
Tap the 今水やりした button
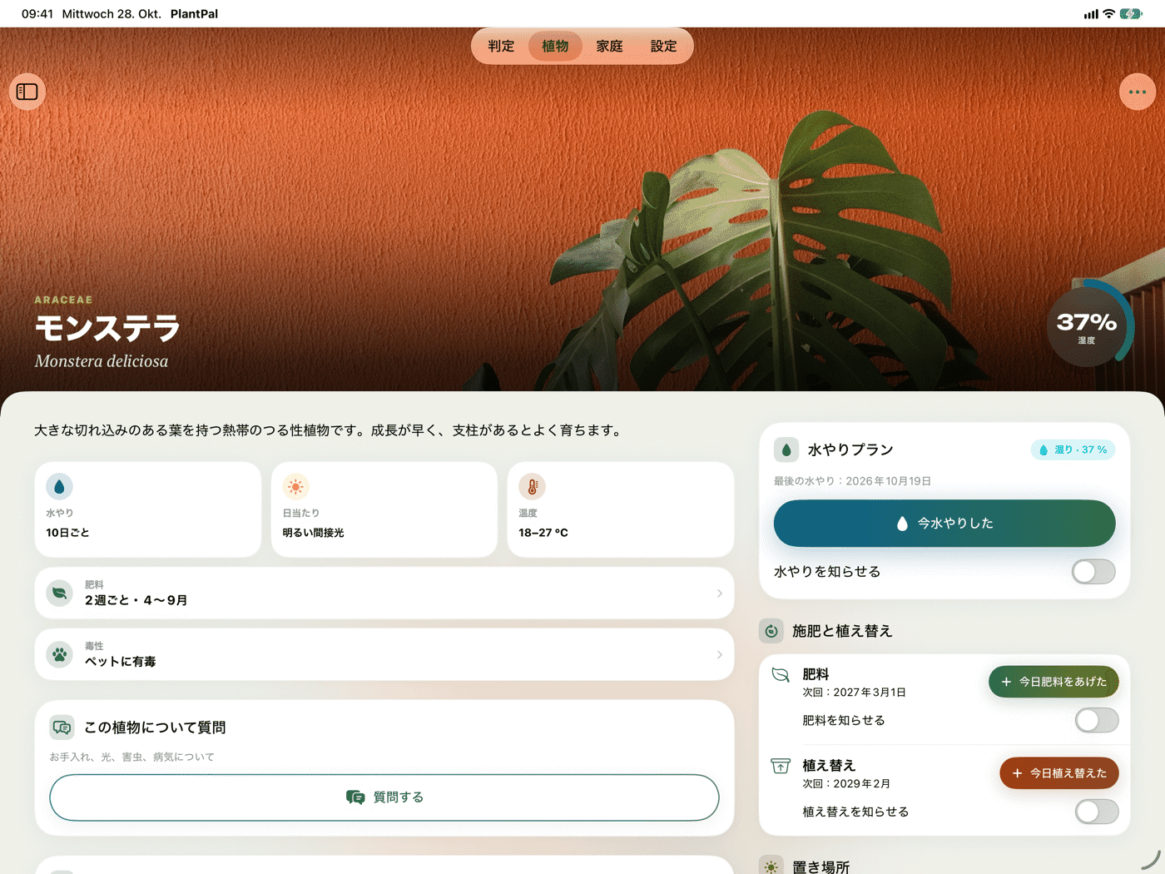[x=944, y=524]
